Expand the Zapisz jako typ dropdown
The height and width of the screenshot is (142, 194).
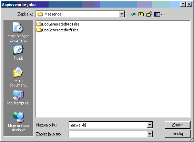click(150, 134)
